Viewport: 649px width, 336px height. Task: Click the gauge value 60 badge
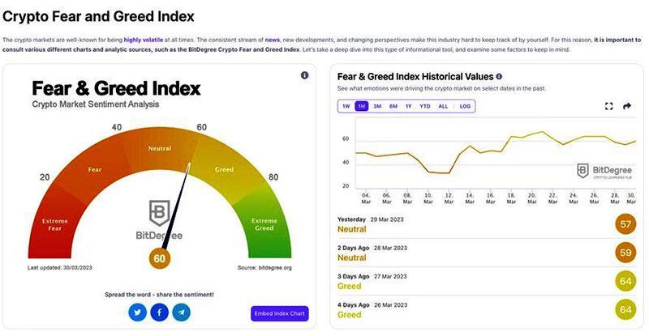(x=159, y=258)
